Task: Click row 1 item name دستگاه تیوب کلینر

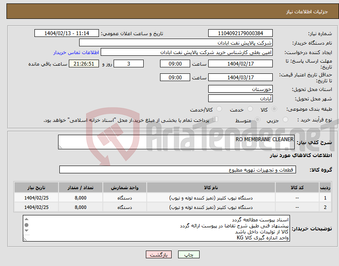Action: tap(211, 198)
